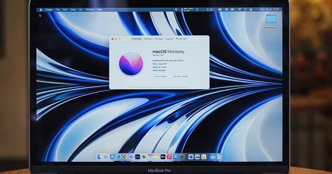332x174 pixels.
Task: Open the File menu
Action: point(57,9)
